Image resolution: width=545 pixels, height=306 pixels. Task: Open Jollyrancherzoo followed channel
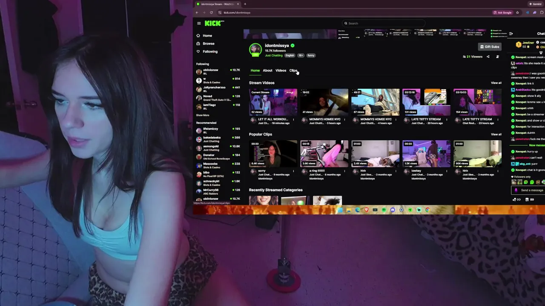point(218,89)
